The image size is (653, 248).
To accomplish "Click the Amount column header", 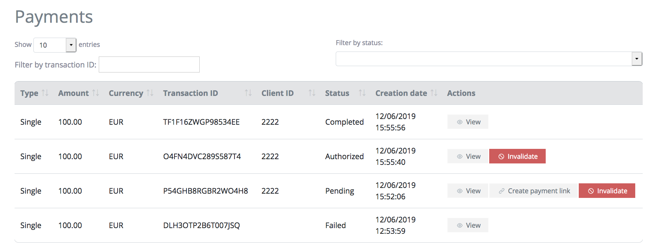I will click(74, 93).
